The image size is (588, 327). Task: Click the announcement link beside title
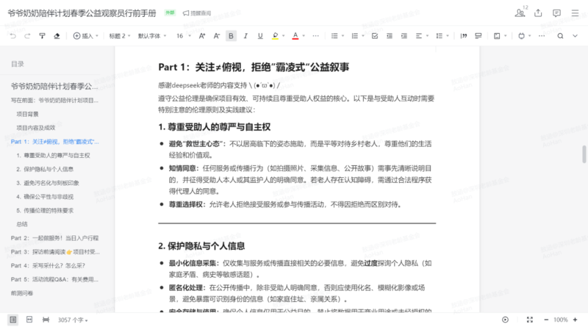tap(197, 13)
